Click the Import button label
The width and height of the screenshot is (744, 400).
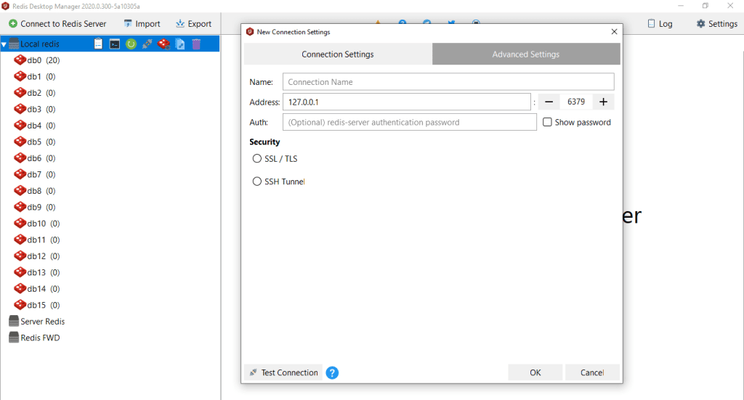(x=147, y=24)
